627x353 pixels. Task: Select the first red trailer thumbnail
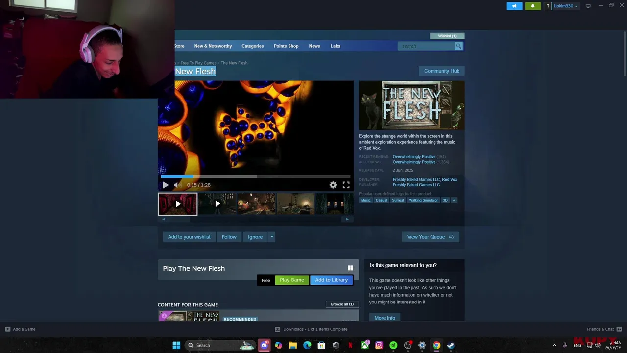177,204
